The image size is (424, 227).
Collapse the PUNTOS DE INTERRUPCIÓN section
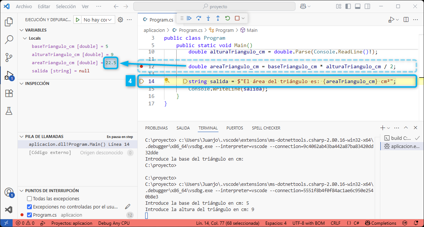22,190
